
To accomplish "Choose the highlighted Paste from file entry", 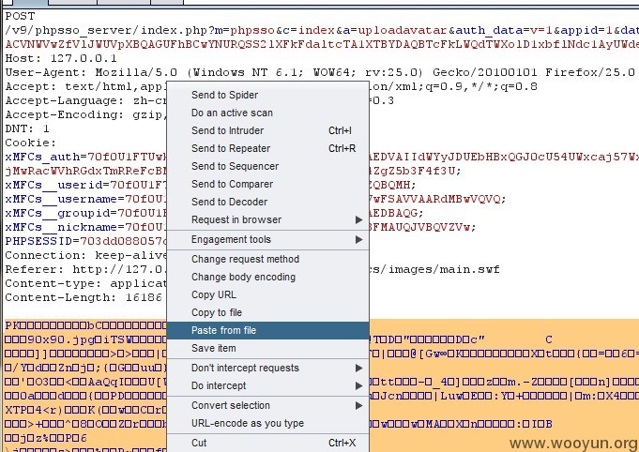I will [267, 330].
